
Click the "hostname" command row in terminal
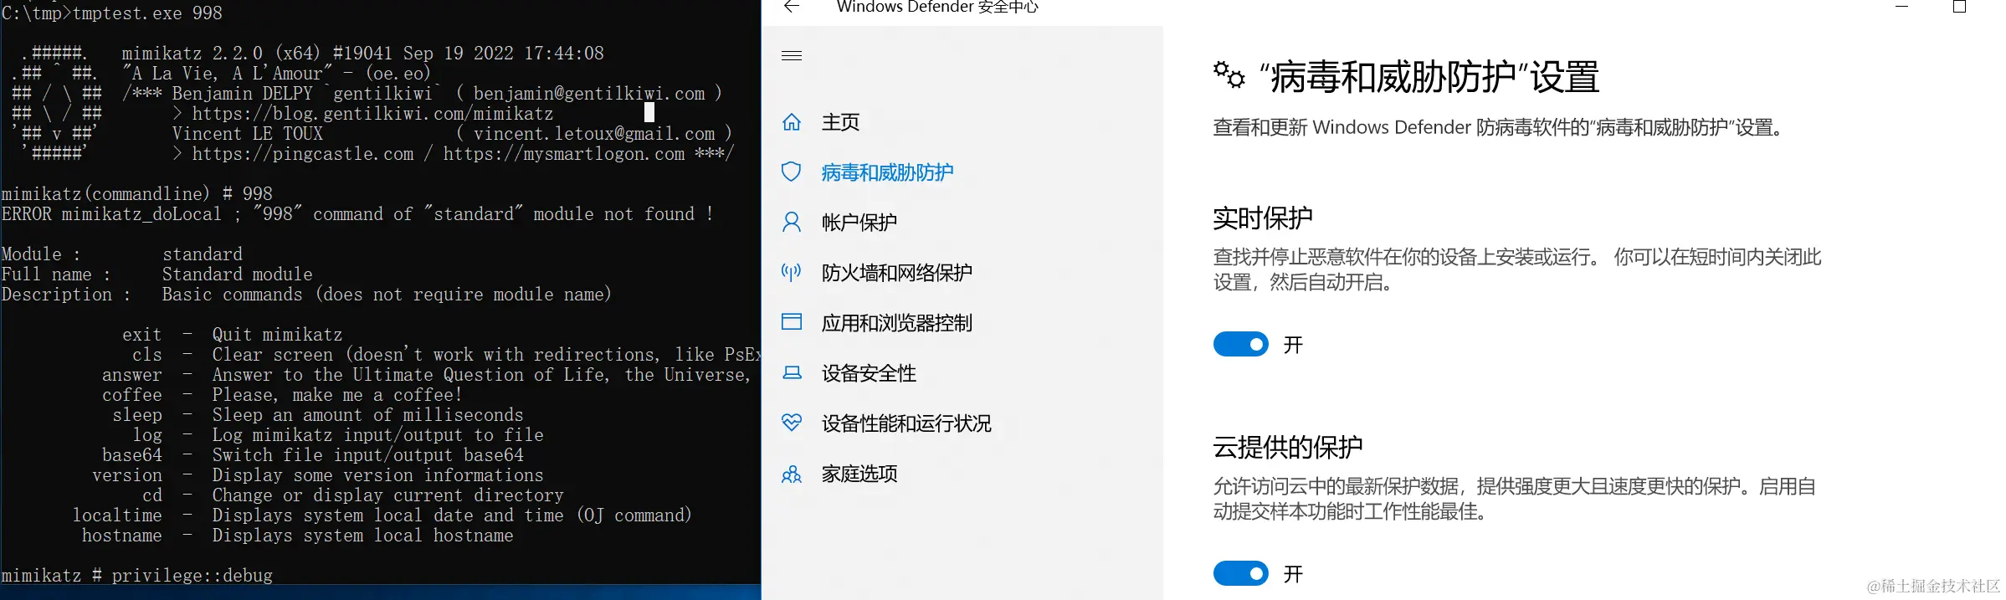click(297, 536)
